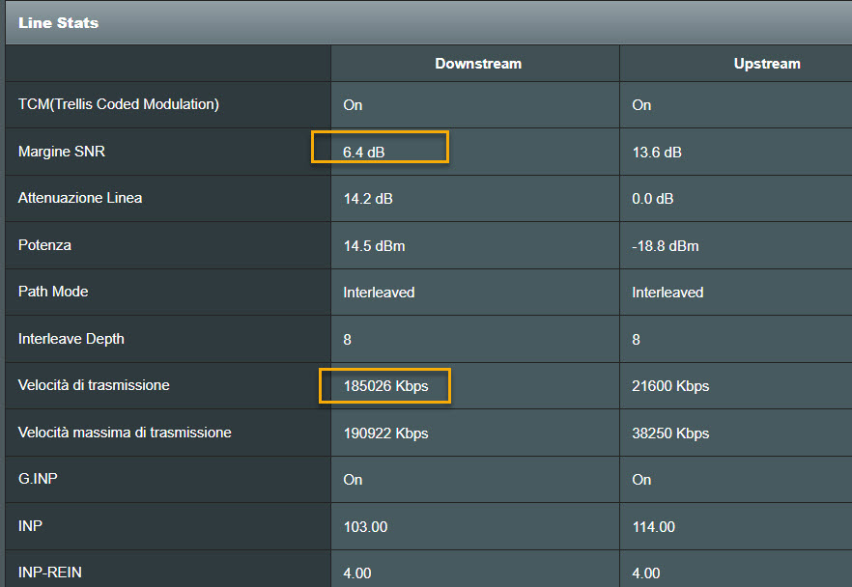Click the INP row label
Image resolution: width=852 pixels, height=587 pixels.
pos(30,526)
